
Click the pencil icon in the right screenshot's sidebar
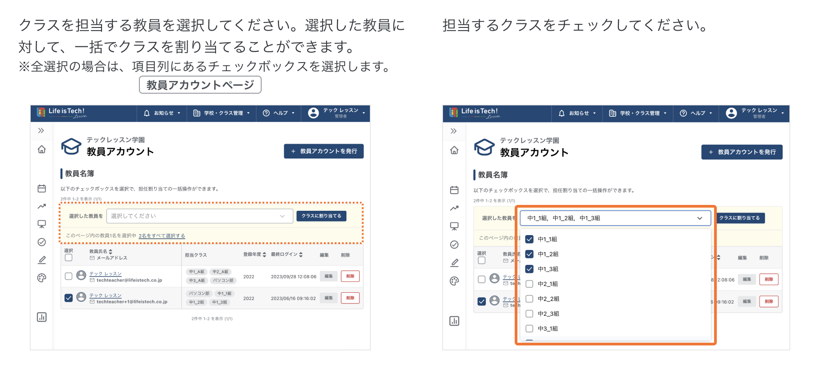point(454,263)
